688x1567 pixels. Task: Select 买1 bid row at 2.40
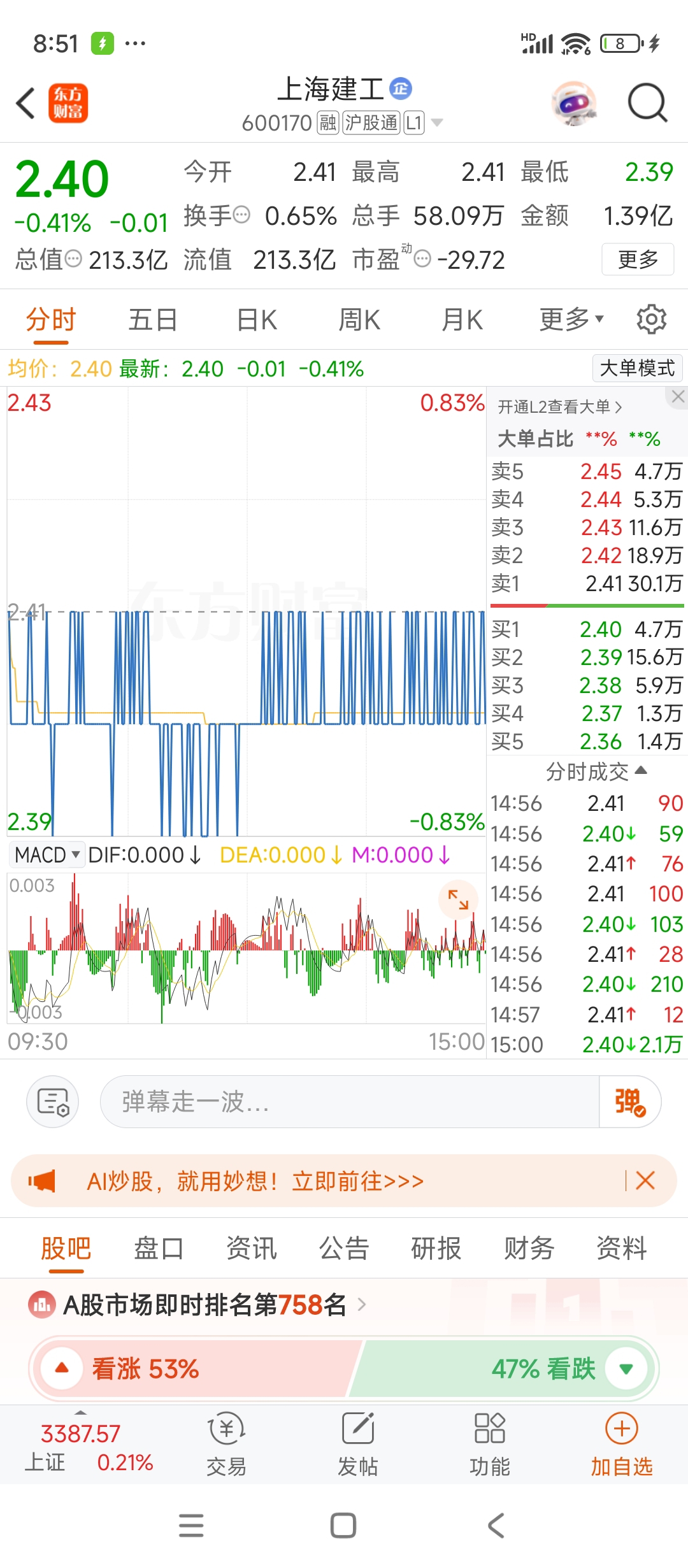pyautogui.click(x=587, y=629)
